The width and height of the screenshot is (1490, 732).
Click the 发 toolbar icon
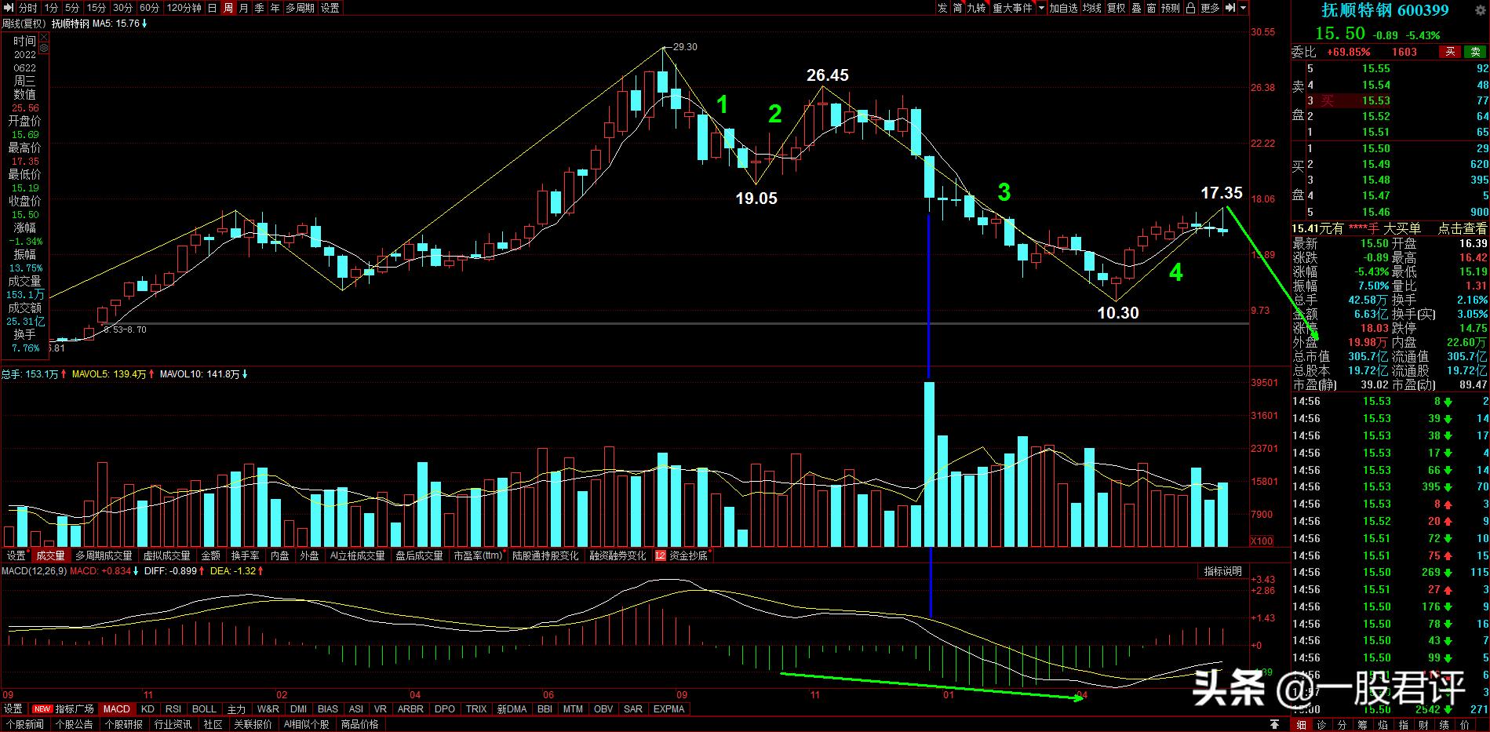click(x=942, y=8)
